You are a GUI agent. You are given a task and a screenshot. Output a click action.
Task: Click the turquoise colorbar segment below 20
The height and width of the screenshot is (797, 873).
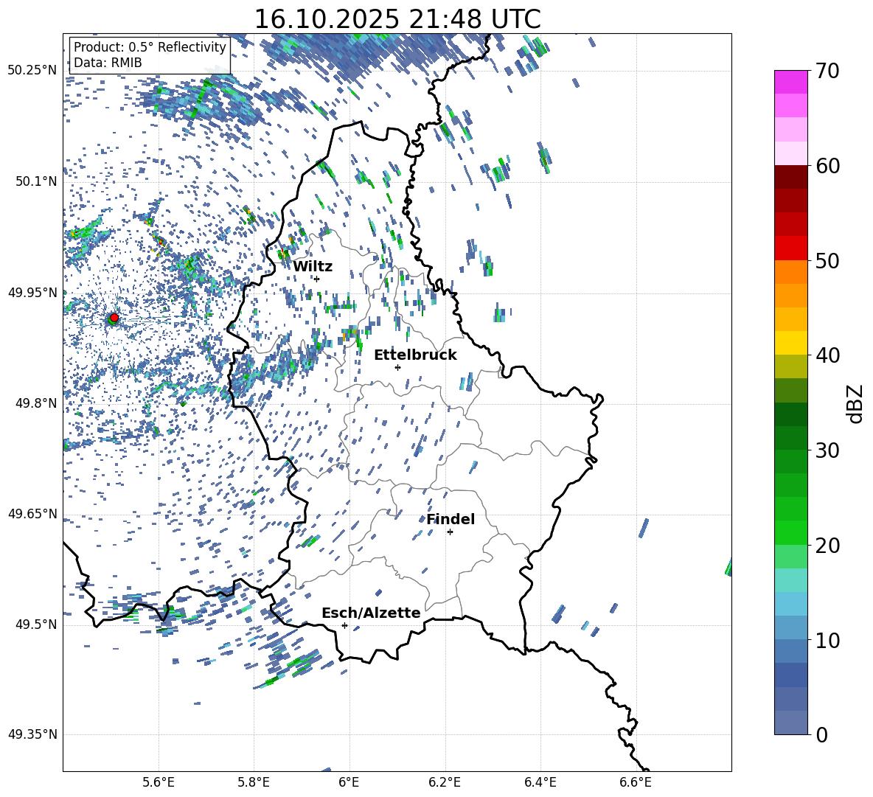(x=790, y=580)
